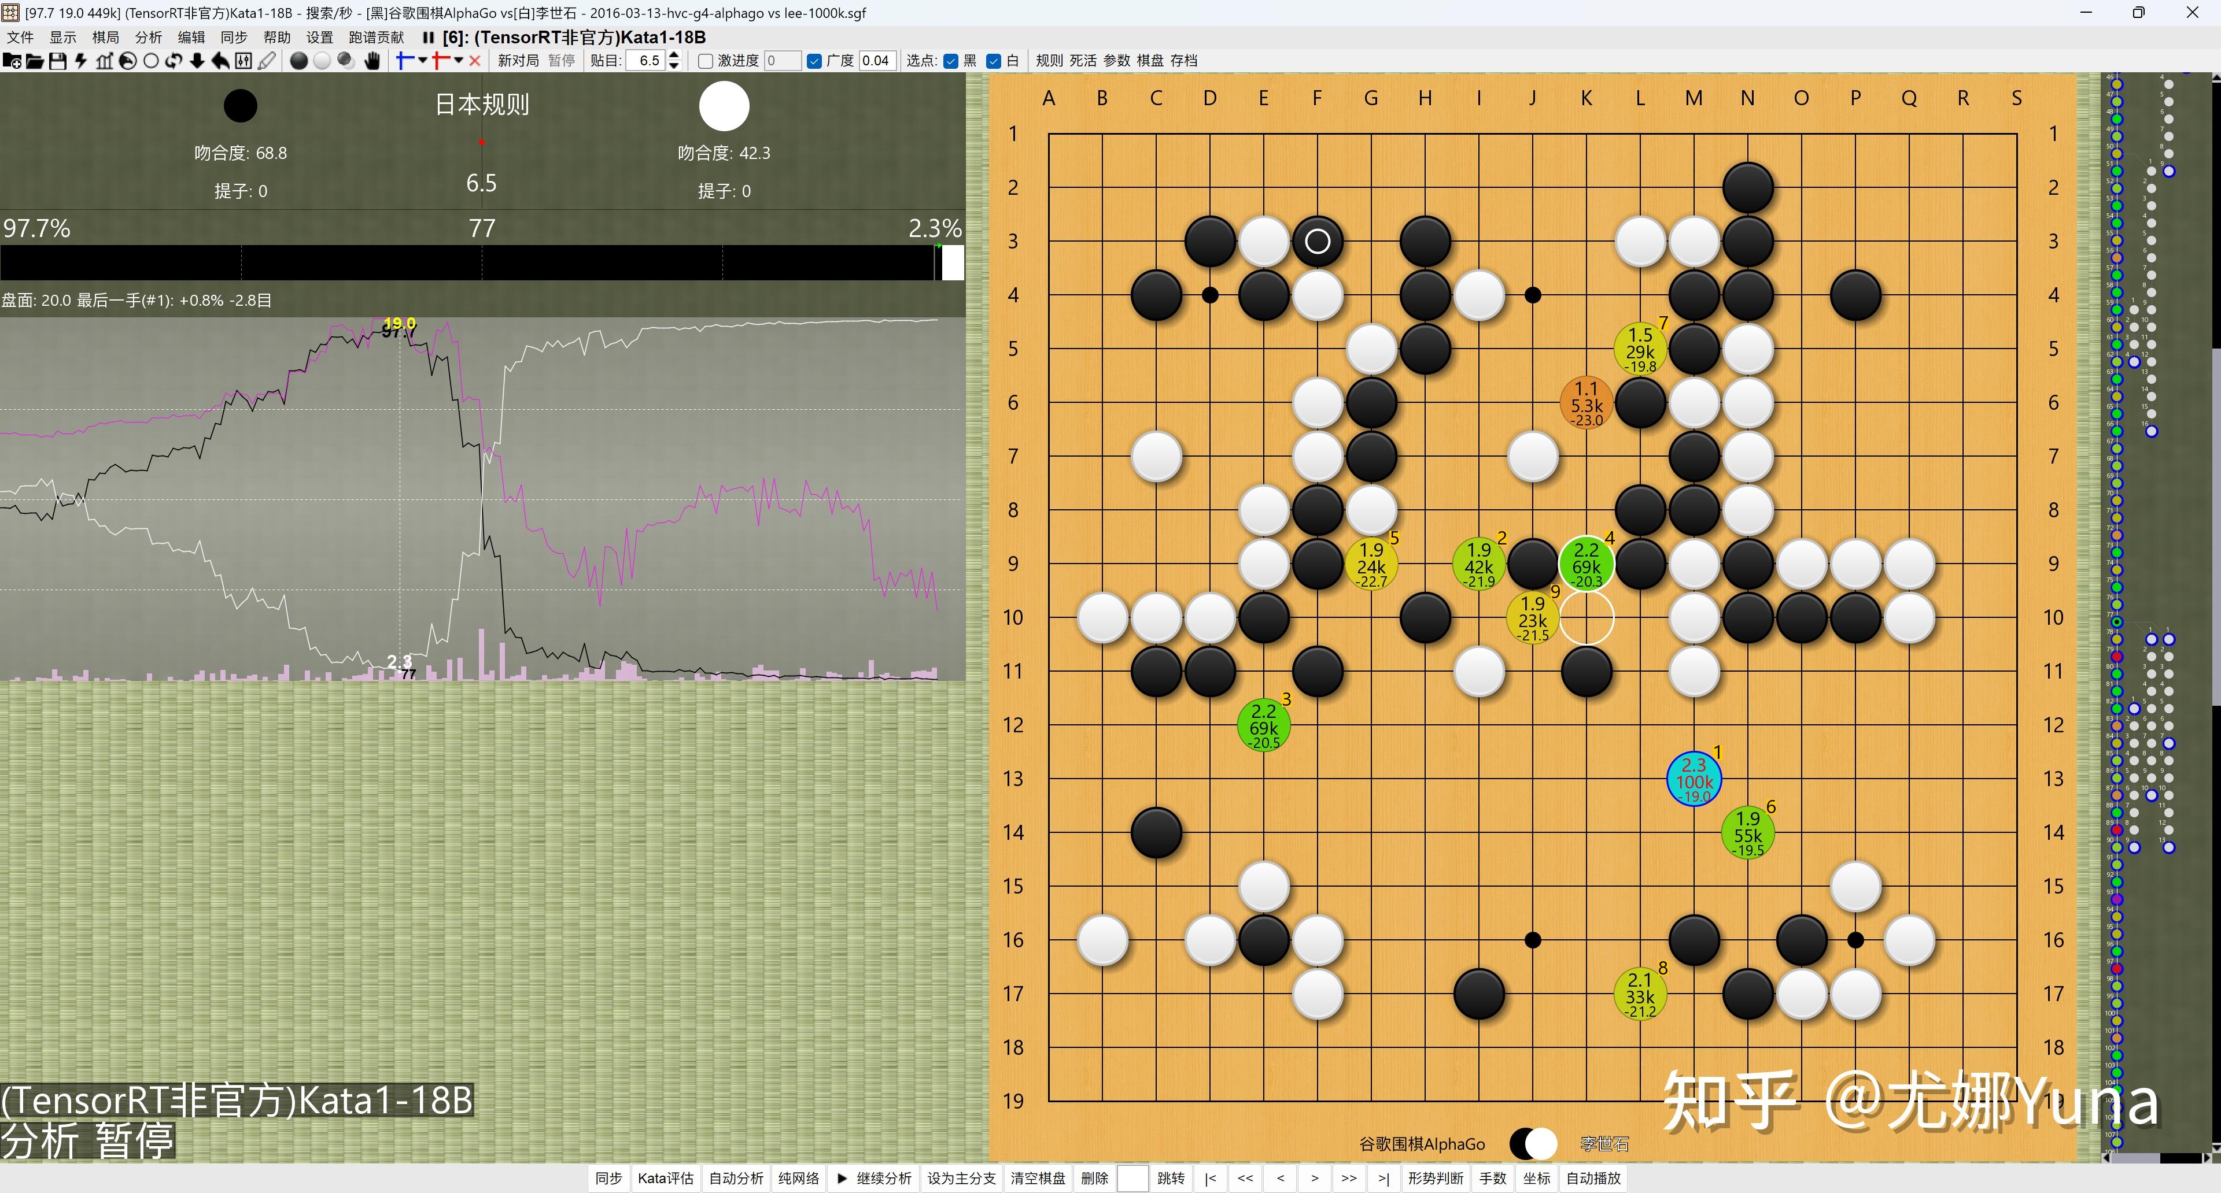Click candidate move 1.5 29k at L5
The height and width of the screenshot is (1193, 2221).
click(x=1640, y=349)
